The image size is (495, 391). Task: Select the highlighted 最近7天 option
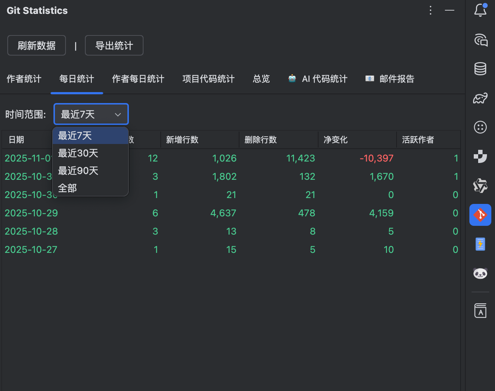click(x=78, y=135)
